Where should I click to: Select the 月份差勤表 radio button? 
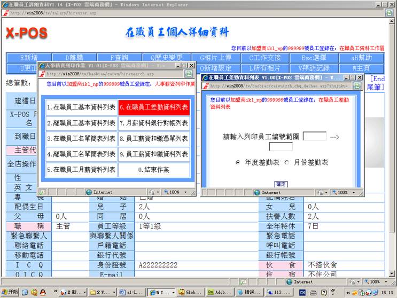point(287,162)
